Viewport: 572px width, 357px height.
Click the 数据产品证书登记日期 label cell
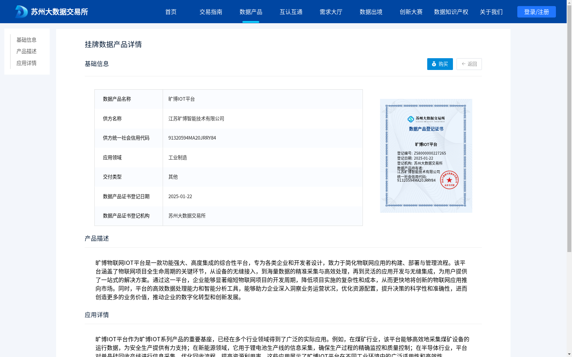129,196
